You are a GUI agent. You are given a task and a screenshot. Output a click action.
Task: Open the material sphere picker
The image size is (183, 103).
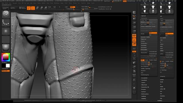pos(6,48)
